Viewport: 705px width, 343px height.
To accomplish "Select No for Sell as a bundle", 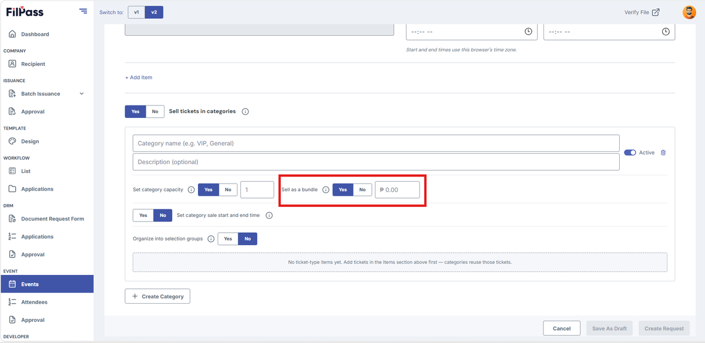I will click(x=362, y=190).
